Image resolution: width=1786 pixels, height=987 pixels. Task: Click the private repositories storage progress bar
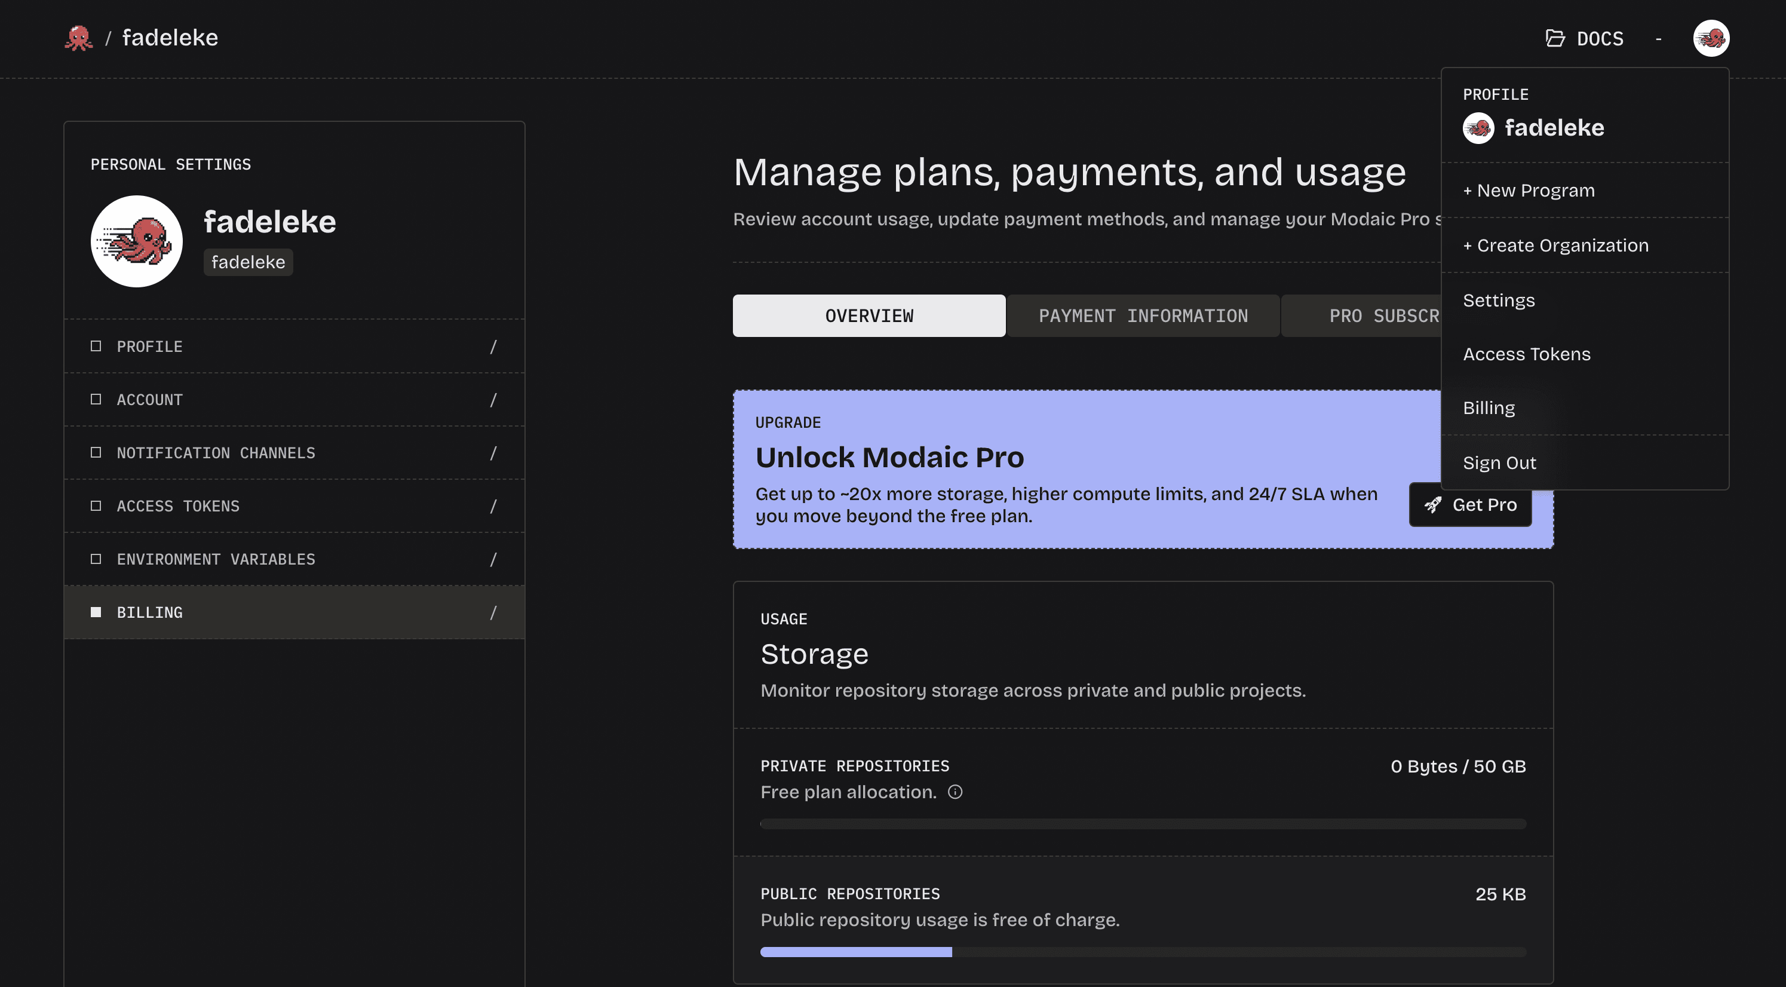click(1143, 823)
